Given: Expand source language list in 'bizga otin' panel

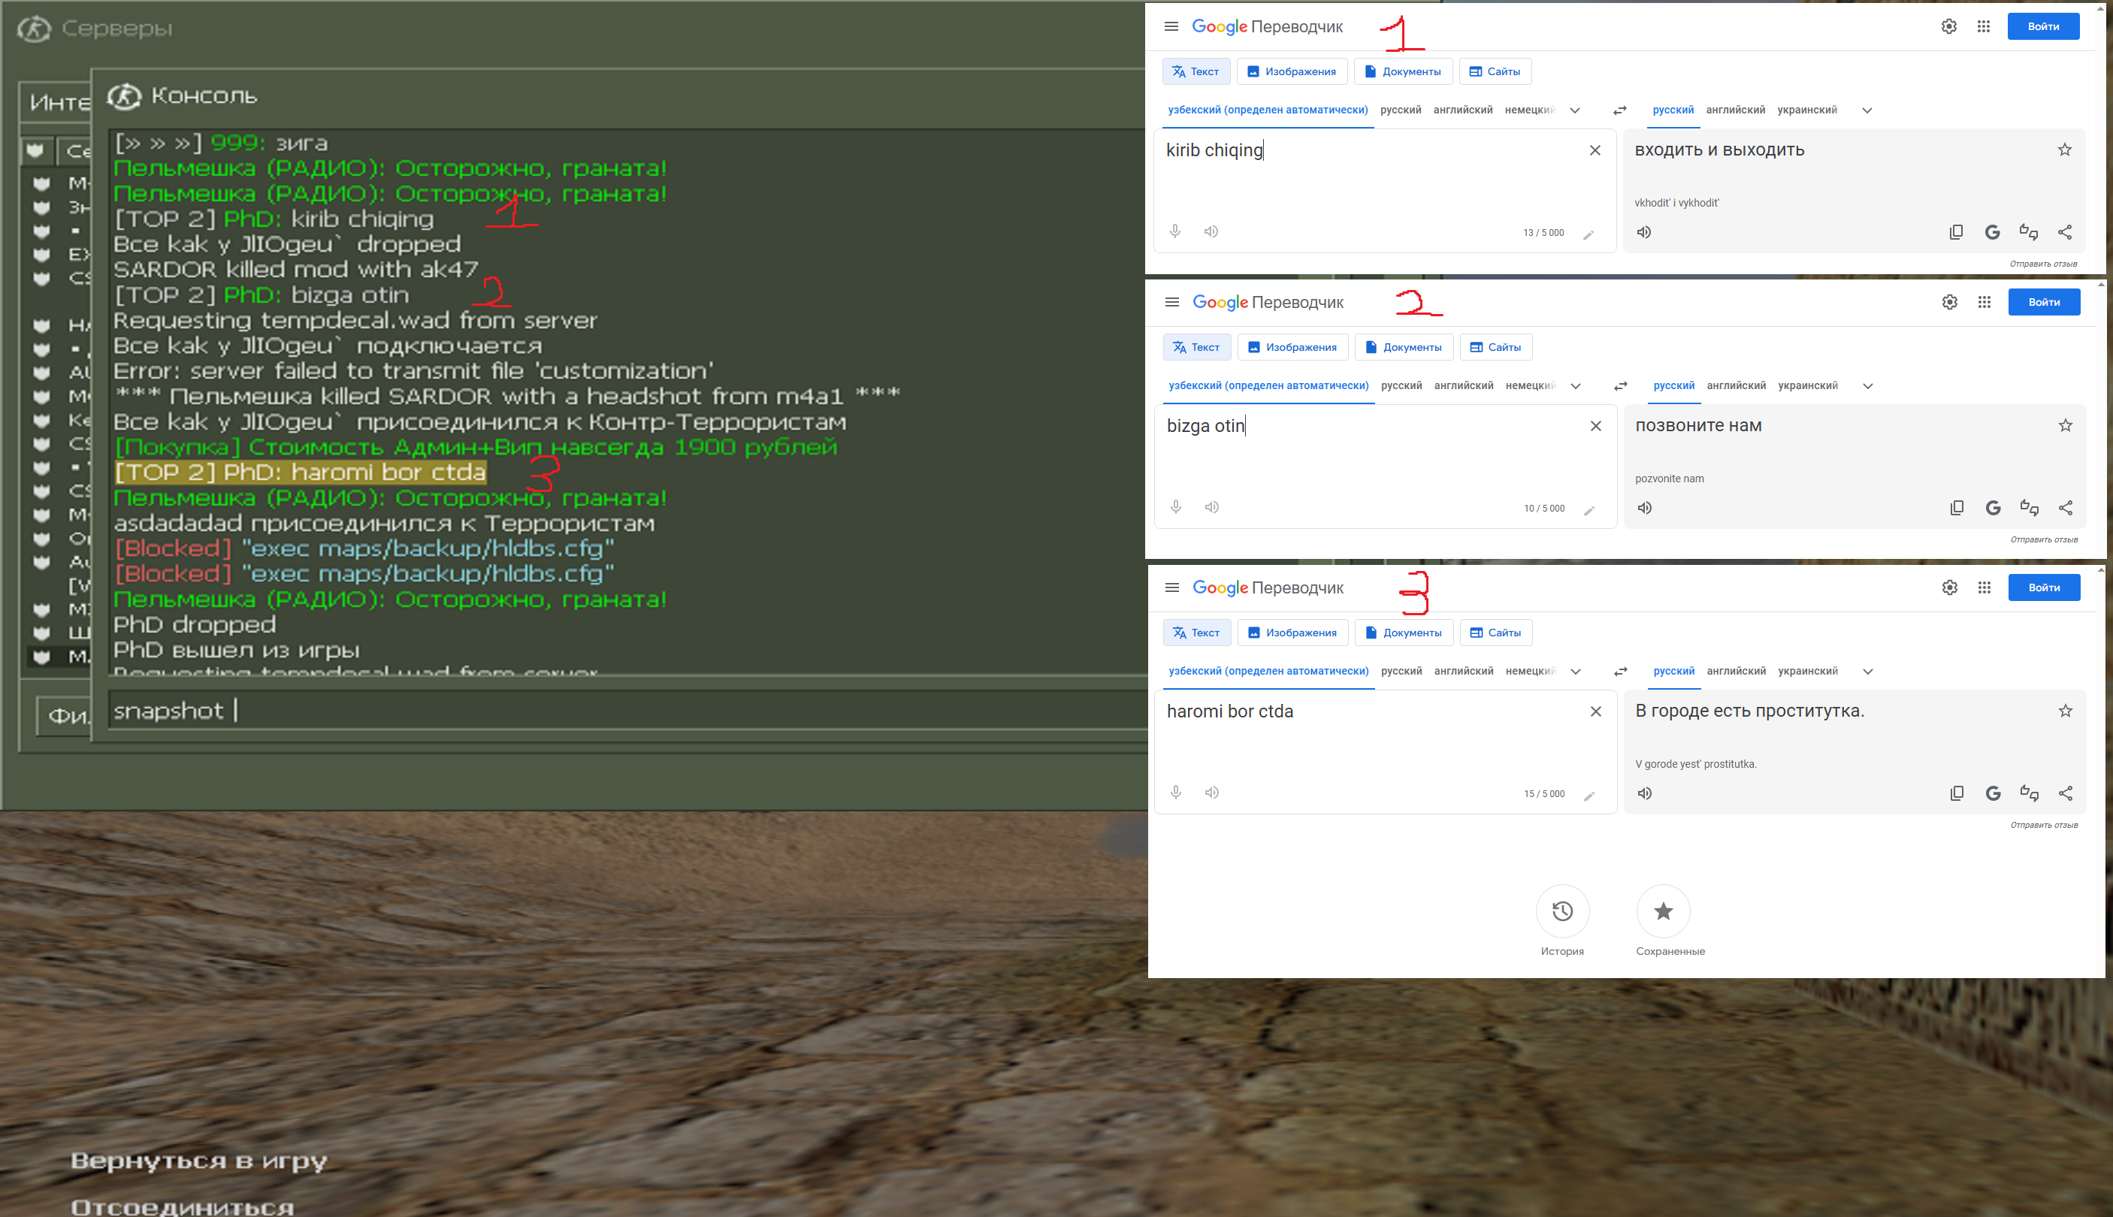Looking at the screenshot, I should click(1576, 386).
